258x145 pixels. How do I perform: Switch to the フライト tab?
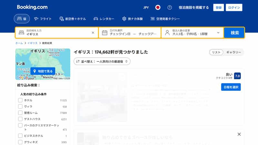[43, 19]
